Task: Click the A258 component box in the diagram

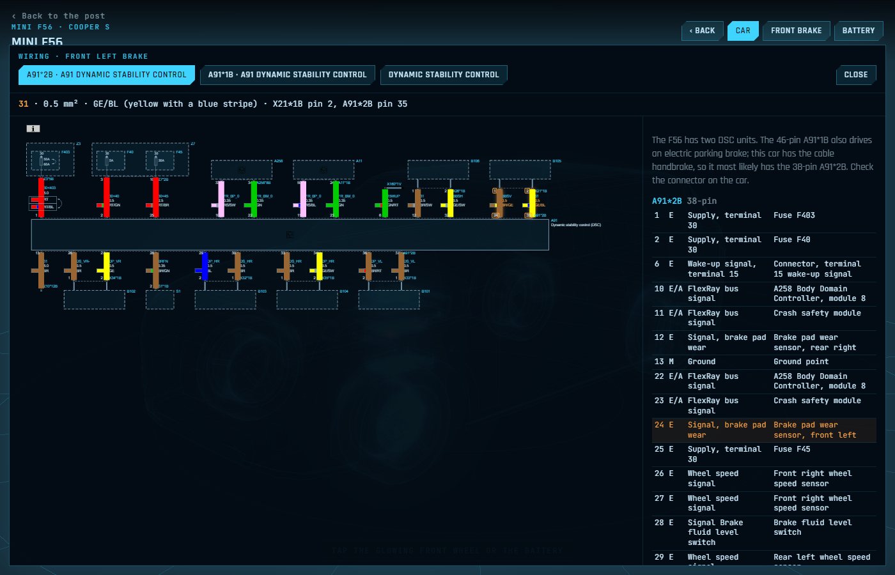Action: click(242, 170)
